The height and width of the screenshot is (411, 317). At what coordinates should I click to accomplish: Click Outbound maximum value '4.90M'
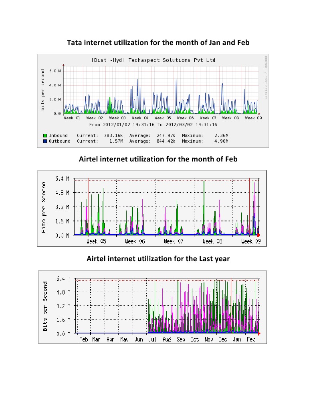(221, 141)
